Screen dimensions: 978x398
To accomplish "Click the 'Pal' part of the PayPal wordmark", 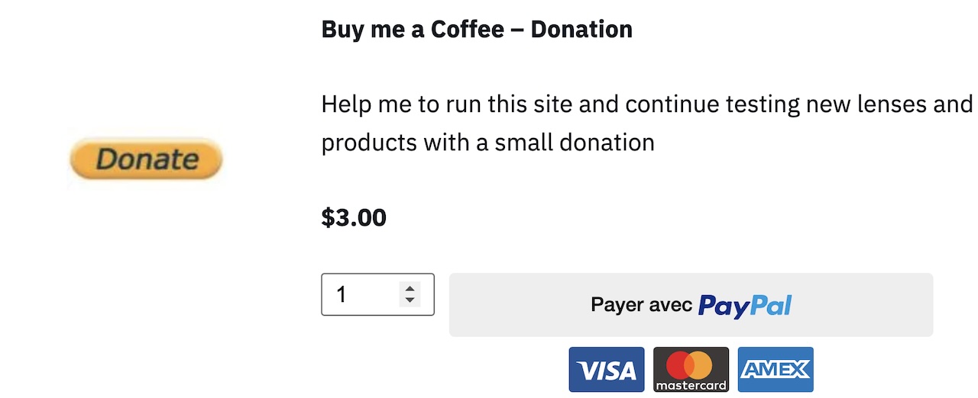I will pos(771,306).
